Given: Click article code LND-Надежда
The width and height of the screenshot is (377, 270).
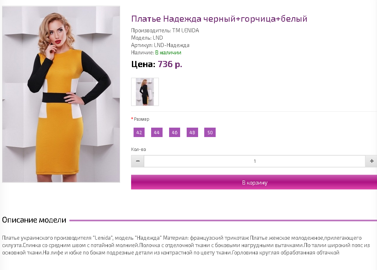Looking at the screenshot, I should tap(172, 45).
